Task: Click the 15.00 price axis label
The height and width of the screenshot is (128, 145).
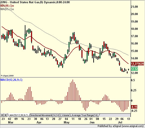Action: [134, 51]
